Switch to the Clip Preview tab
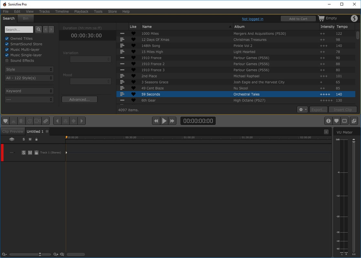This screenshot has height=258, width=361. pyautogui.click(x=13, y=131)
